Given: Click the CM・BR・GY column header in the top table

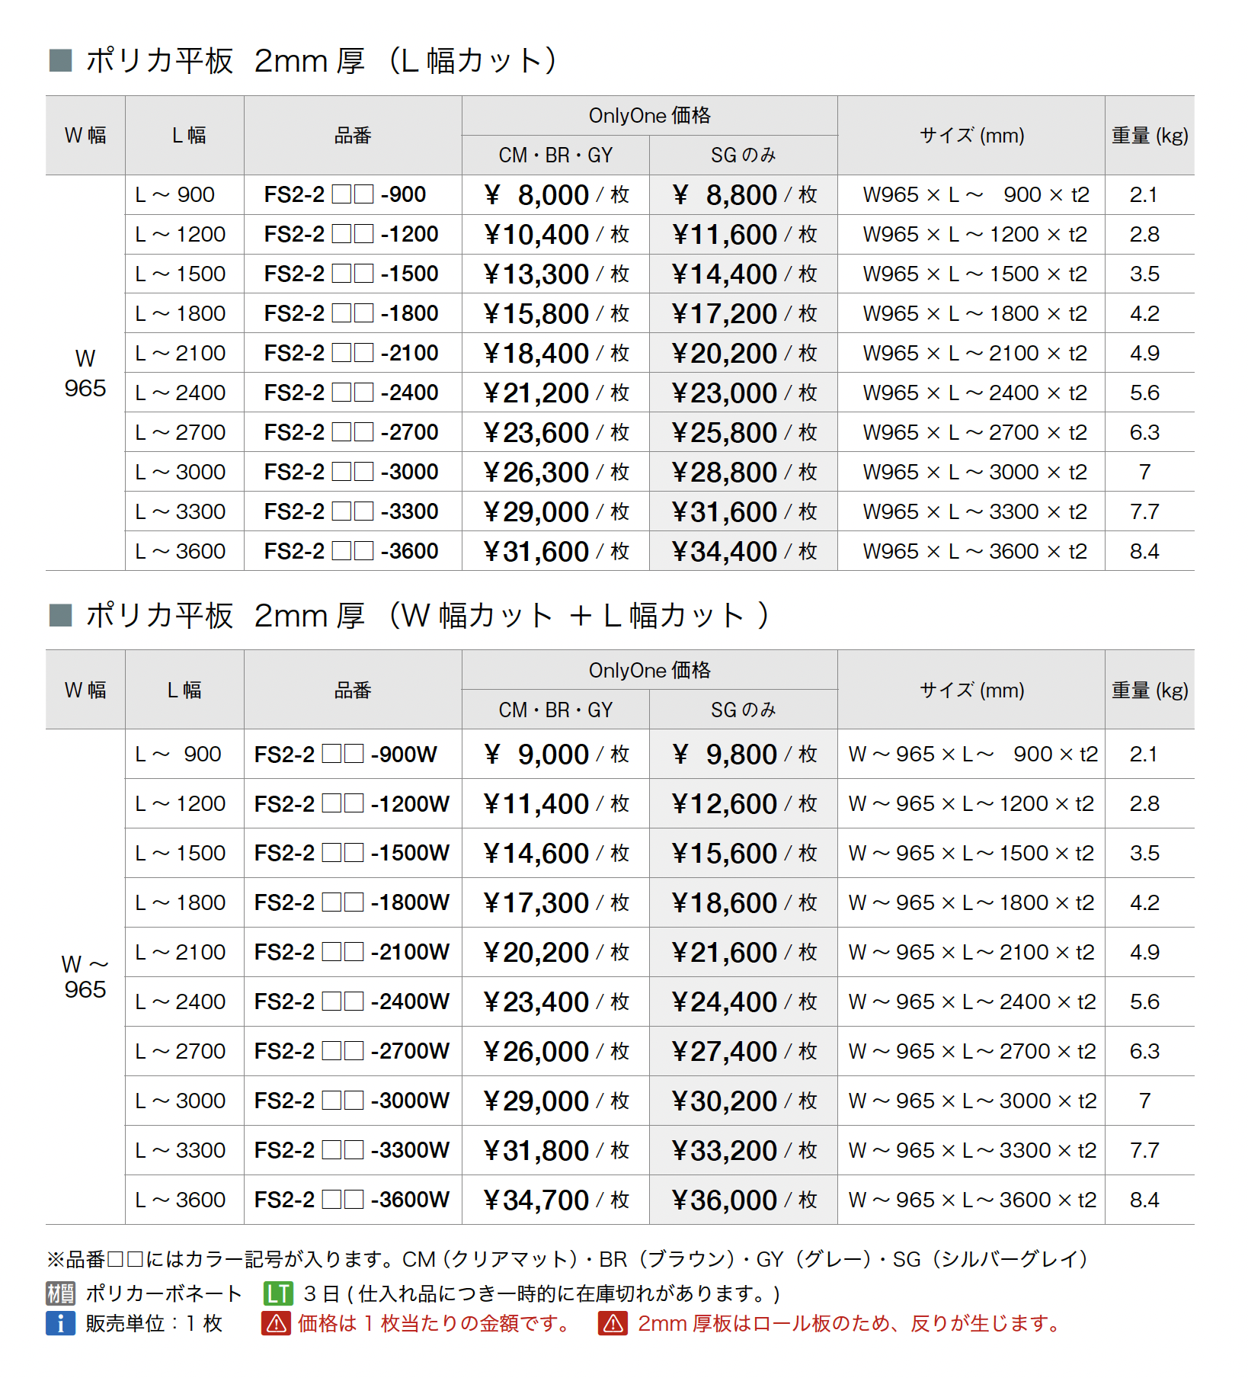Looking at the screenshot, I should pyautogui.click(x=555, y=155).
